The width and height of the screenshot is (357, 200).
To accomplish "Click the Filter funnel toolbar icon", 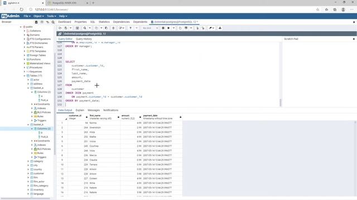I will point(131,28).
